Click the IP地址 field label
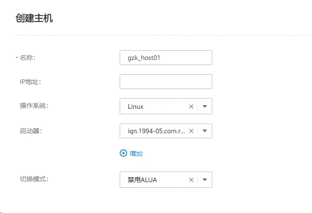312x213 pixels. 27,82
